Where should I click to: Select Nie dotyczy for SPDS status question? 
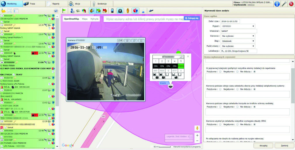pyautogui.click(x=254, y=124)
